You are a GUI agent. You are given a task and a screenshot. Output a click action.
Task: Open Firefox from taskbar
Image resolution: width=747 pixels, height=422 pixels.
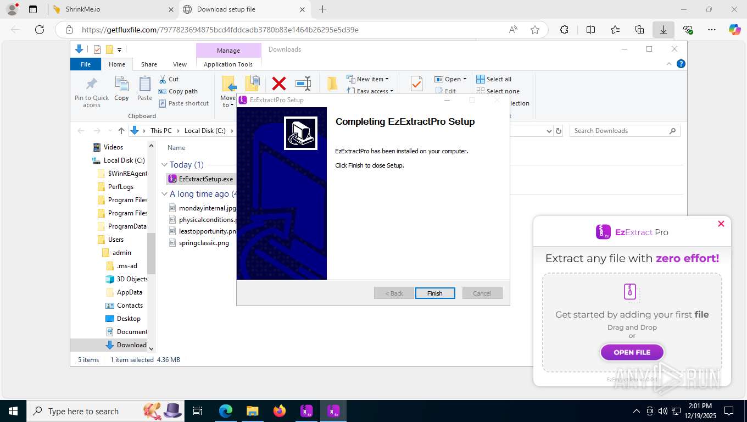tap(280, 411)
